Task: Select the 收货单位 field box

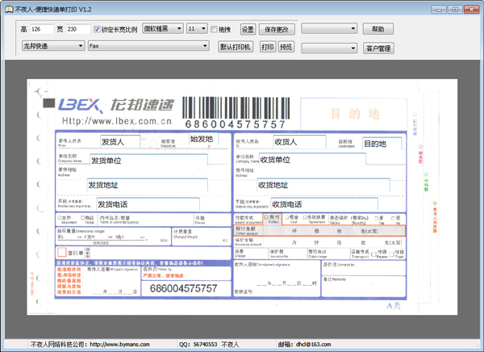Action: coord(312,160)
